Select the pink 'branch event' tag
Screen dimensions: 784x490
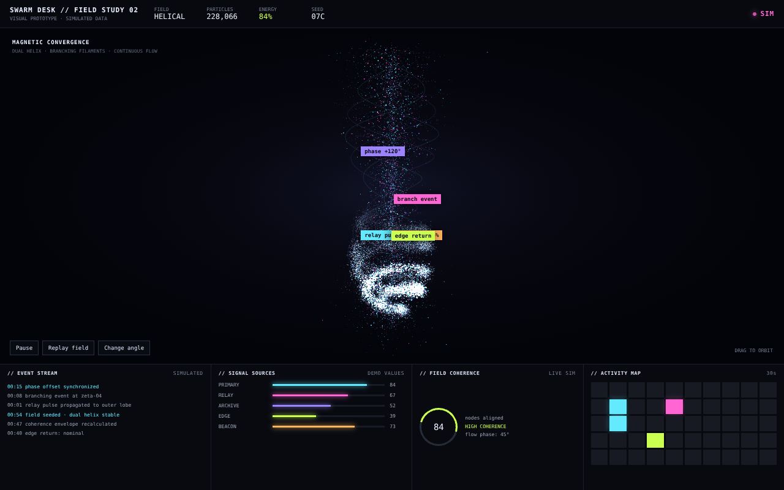[417, 199]
